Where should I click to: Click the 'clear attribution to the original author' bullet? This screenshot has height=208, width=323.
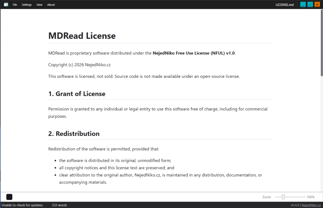pyautogui.click(x=160, y=178)
